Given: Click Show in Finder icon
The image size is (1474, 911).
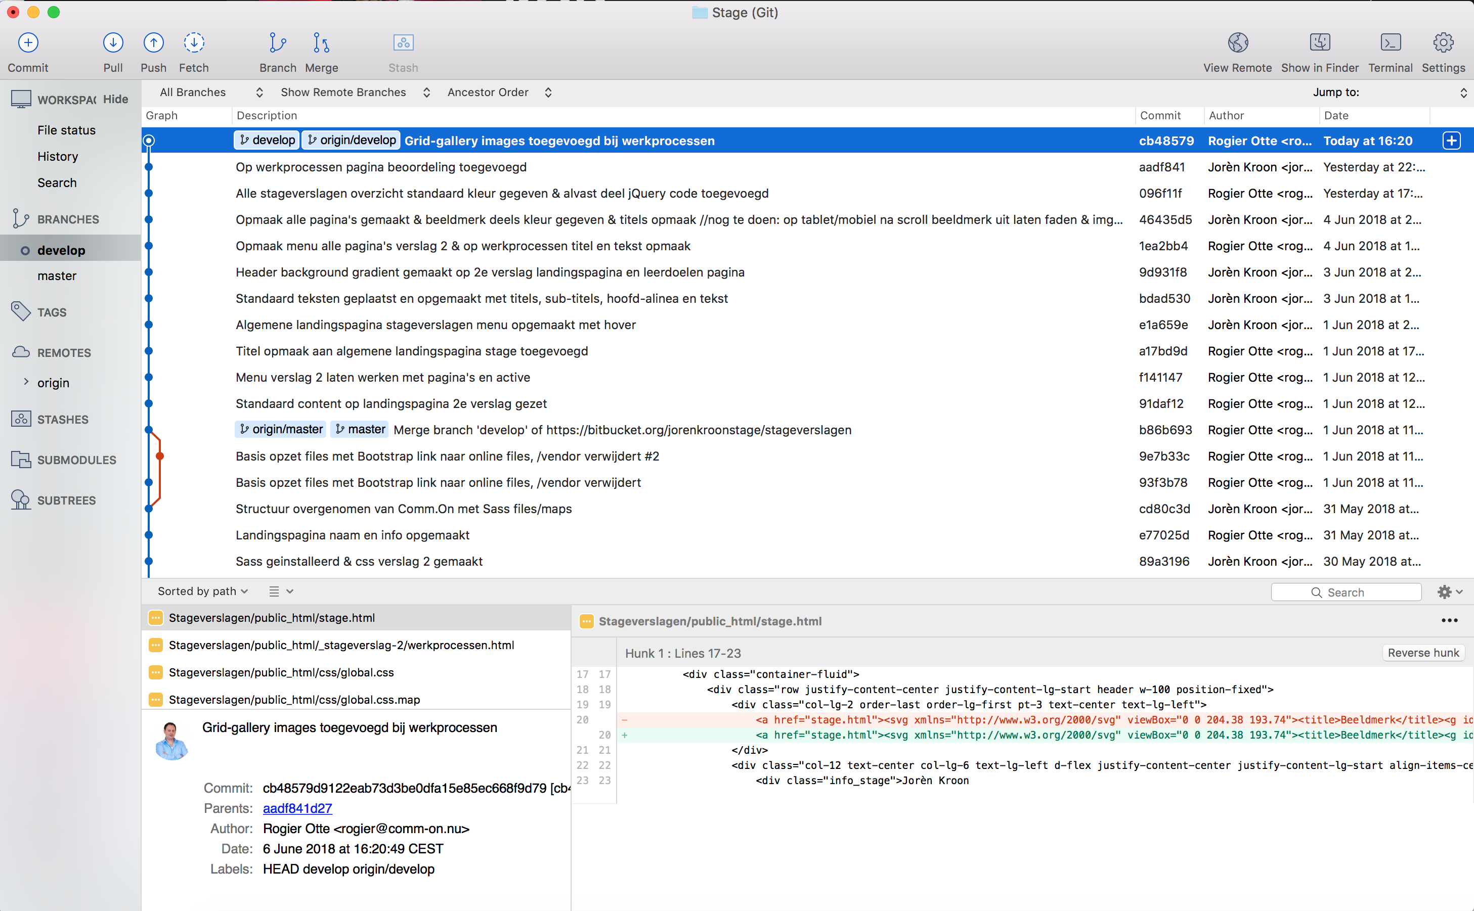Looking at the screenshot, I should click(1320, 43).
